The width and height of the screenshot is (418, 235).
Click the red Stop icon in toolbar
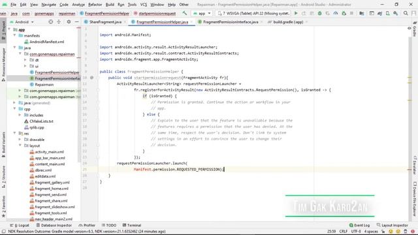click(x=351, y=13)
